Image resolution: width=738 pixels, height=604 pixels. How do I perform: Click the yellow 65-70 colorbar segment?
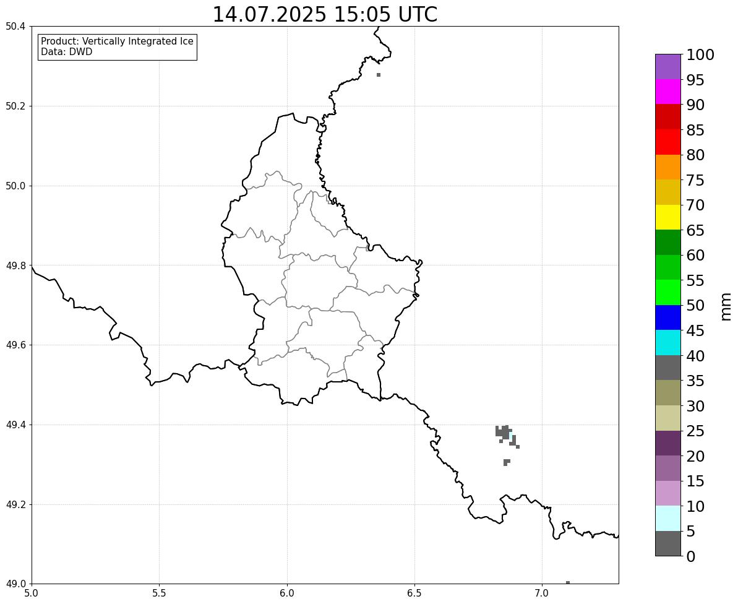(668, 217)
